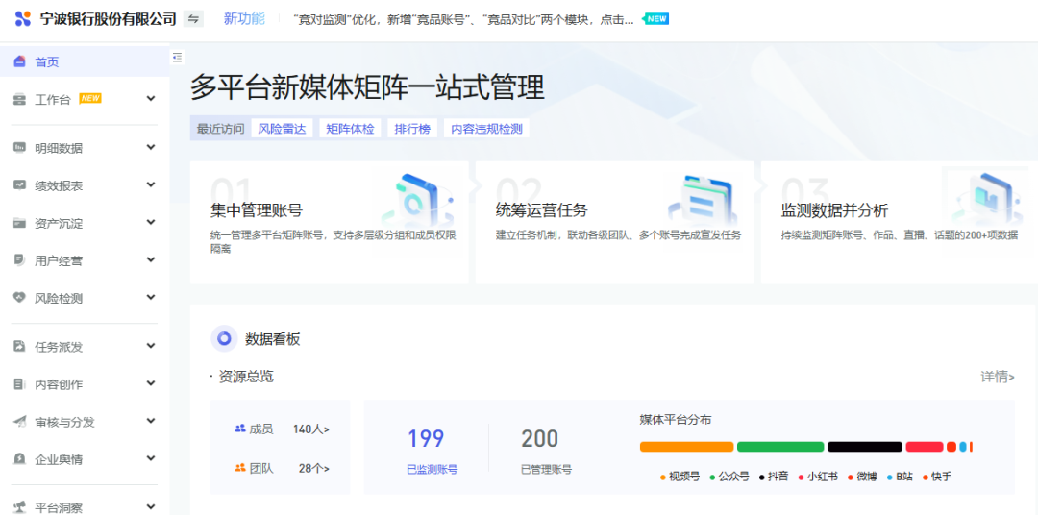
Task: Click the 140人> members count link
Action: point(311,429)
